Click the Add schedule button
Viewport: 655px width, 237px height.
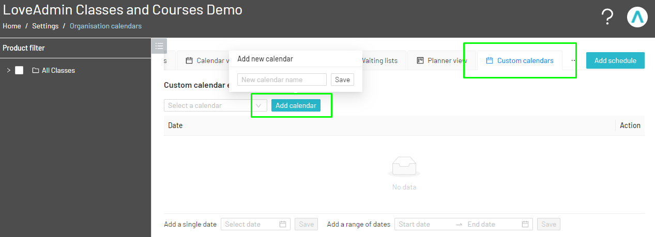click(x=615, y=60)
